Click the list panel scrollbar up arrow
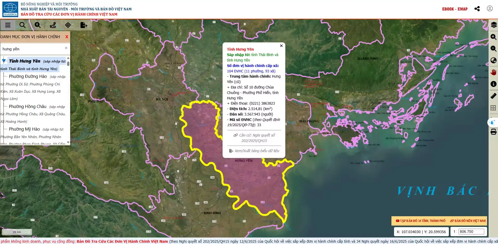This screenshot has width=498, height=244. point(68,58)
